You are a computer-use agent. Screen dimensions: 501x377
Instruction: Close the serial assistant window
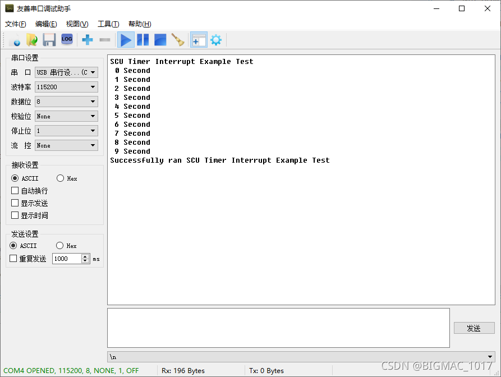tap(488, 8)
